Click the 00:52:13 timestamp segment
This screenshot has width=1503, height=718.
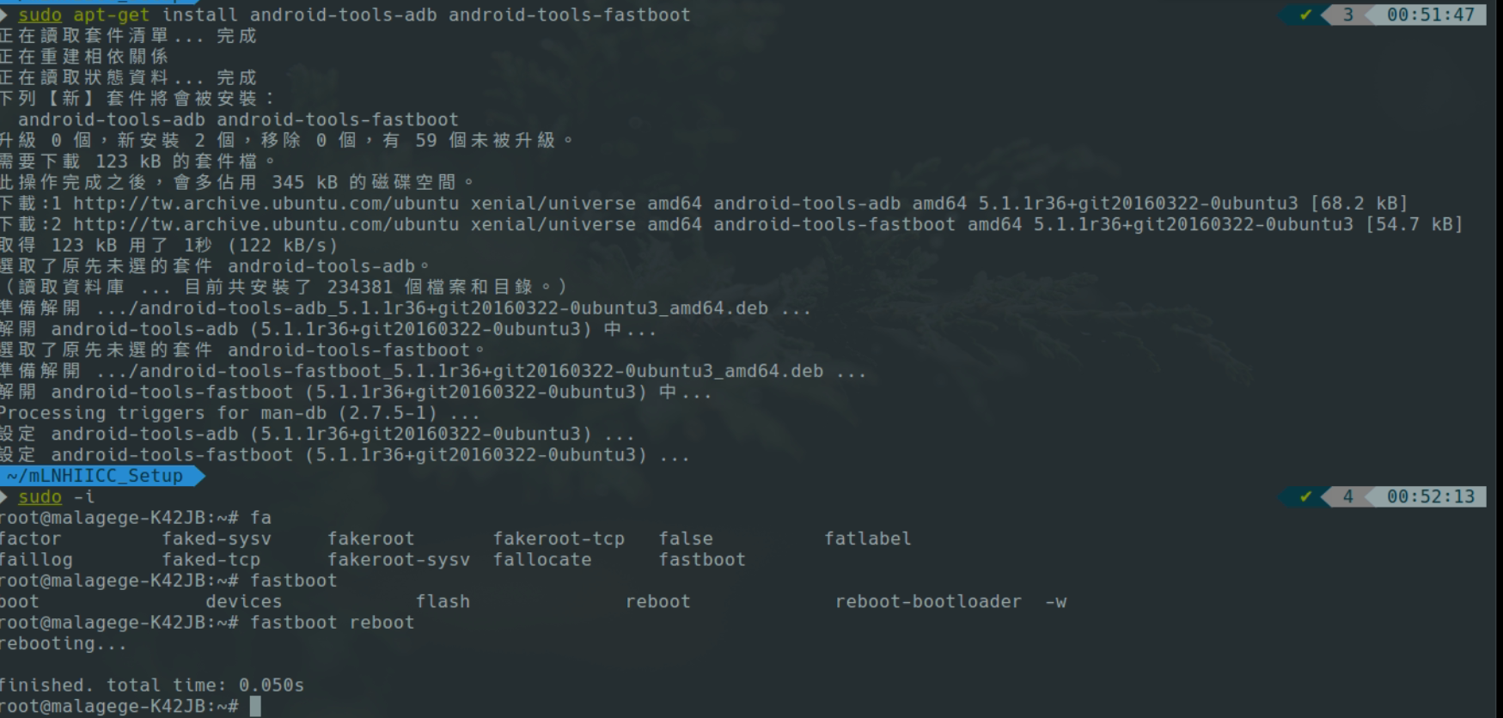coord(1430,496)
